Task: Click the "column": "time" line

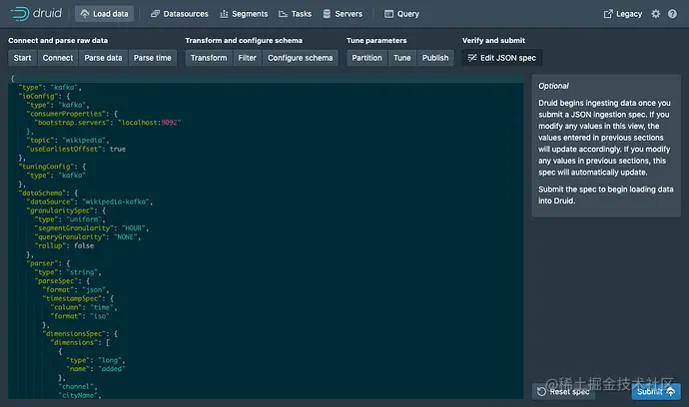Action: point(84,307)
